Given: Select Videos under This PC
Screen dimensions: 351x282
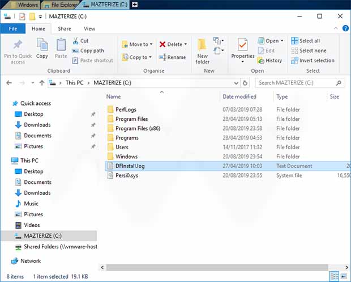Looking at the screenshot, I should click(27, 225).
